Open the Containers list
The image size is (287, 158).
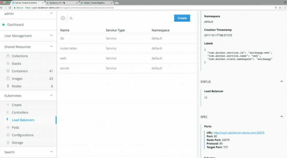pos(20,71)
